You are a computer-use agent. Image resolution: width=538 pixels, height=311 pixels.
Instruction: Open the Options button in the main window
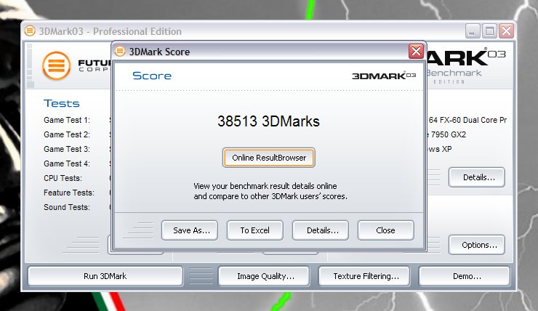tap(477, 245)
